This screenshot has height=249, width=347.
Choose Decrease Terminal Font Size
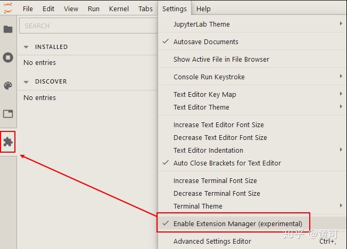coord(252,194)
